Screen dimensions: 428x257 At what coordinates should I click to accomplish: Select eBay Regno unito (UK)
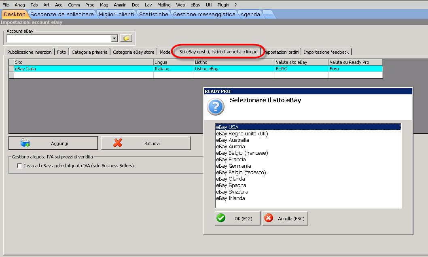[308, 133]
